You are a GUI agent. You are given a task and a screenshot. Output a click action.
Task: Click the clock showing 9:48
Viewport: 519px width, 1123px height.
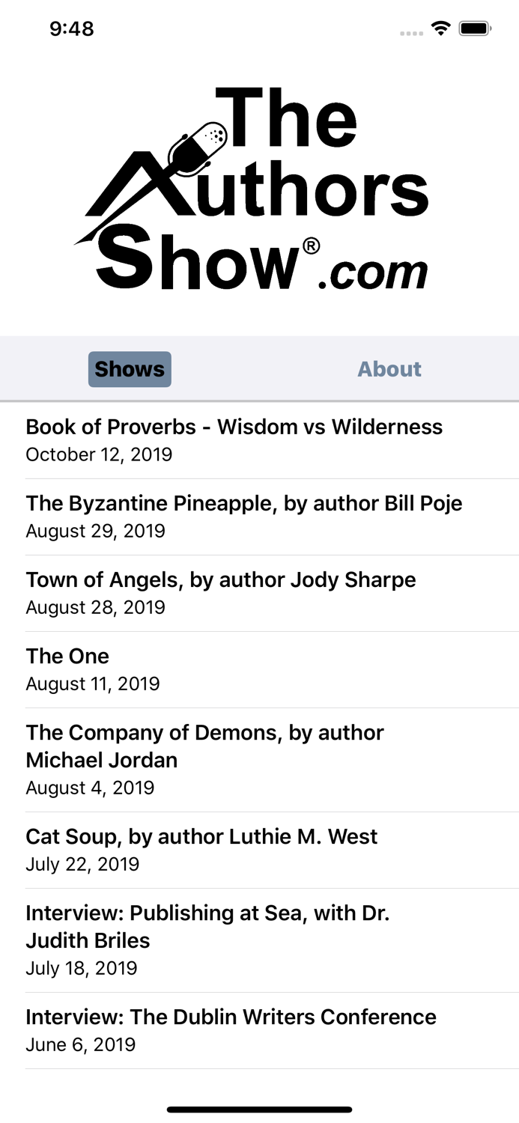[72, 28]
